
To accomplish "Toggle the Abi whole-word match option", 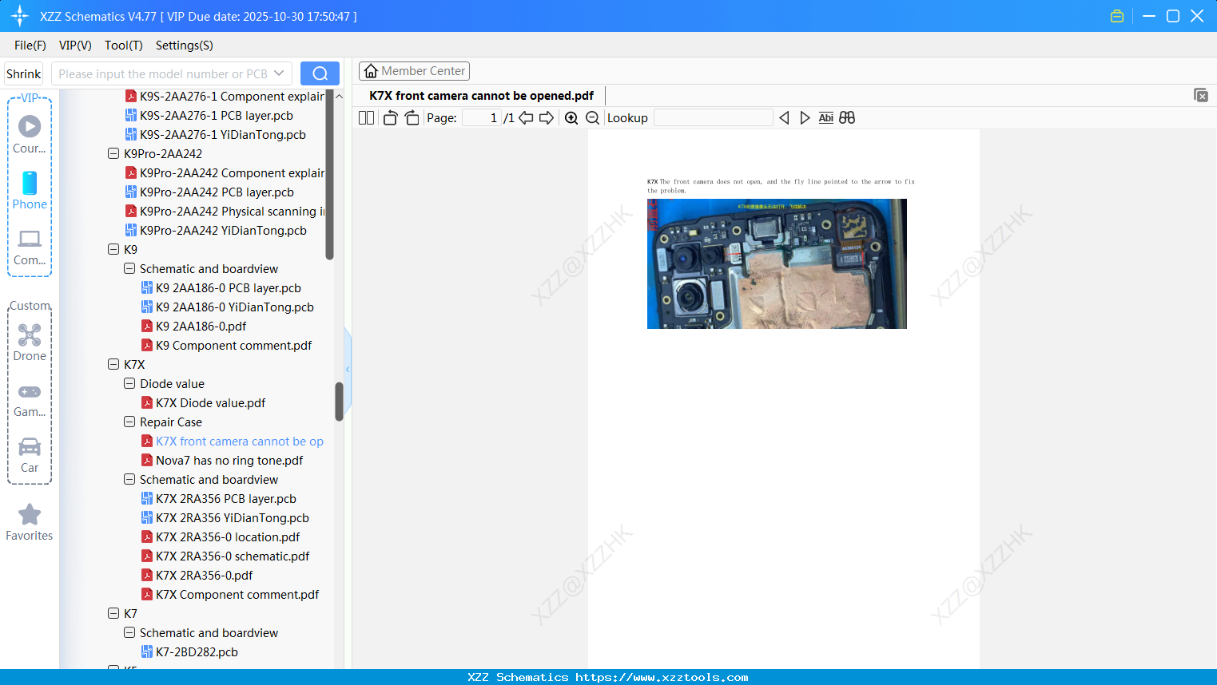I will pyautogui.click(x=825, y=117).
